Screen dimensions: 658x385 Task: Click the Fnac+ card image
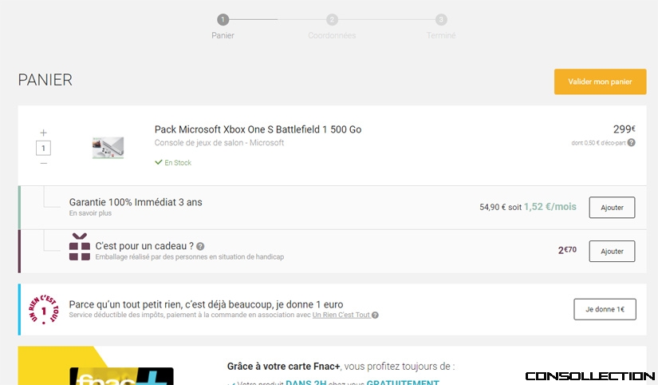pos(122,376)
